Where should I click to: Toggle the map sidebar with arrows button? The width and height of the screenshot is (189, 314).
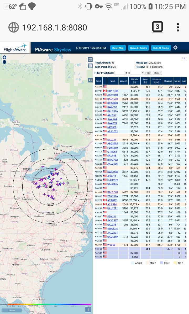coord(90,80)
